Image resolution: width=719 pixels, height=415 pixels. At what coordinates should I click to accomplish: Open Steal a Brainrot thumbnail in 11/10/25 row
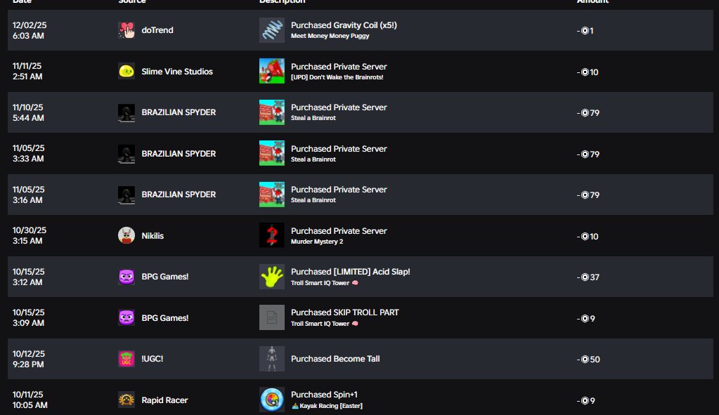(x=272, y=112)
